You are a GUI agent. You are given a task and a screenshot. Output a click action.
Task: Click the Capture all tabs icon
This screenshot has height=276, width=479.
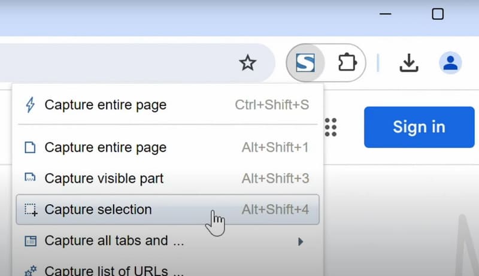30,241
